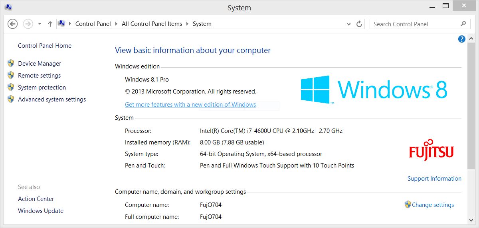Expand chevron after All Control Panel Items
The height and width of the screenshot is (228, 479).
(188, 24)
